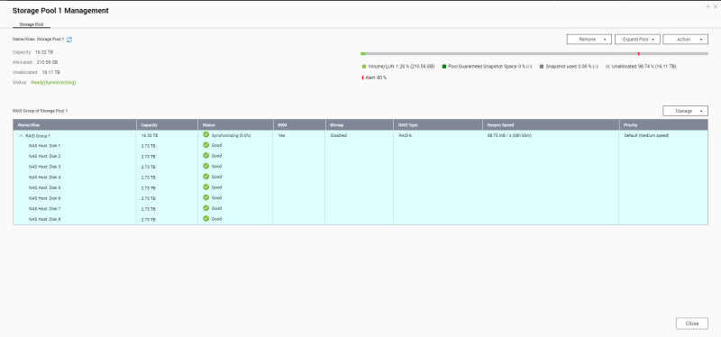Click the Good status icon for Disk 4
This screenshot has height=337, width=721.
pyautogui.click(x=206, y=177)
